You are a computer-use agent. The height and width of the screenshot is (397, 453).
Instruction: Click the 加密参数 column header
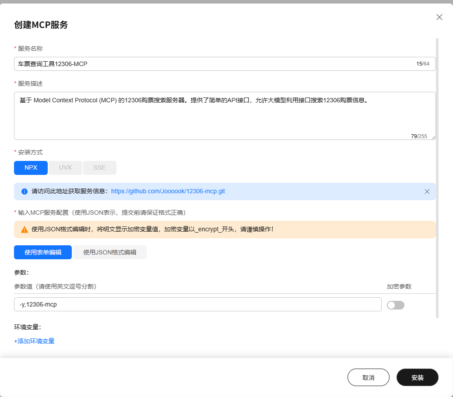399,286
